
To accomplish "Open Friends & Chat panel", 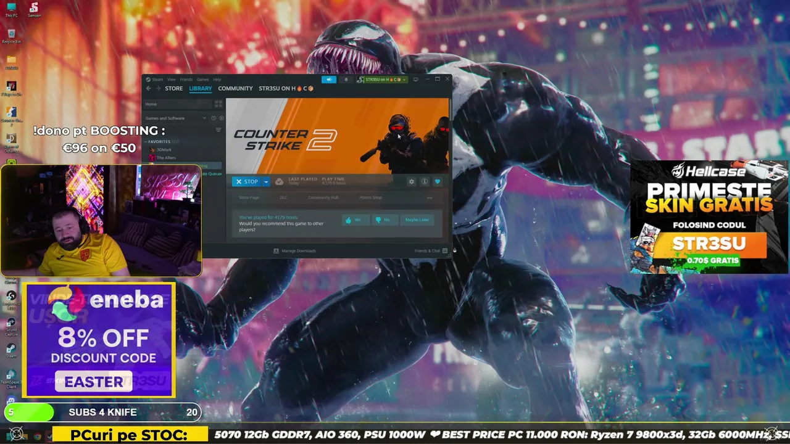I will pos(431,251).
